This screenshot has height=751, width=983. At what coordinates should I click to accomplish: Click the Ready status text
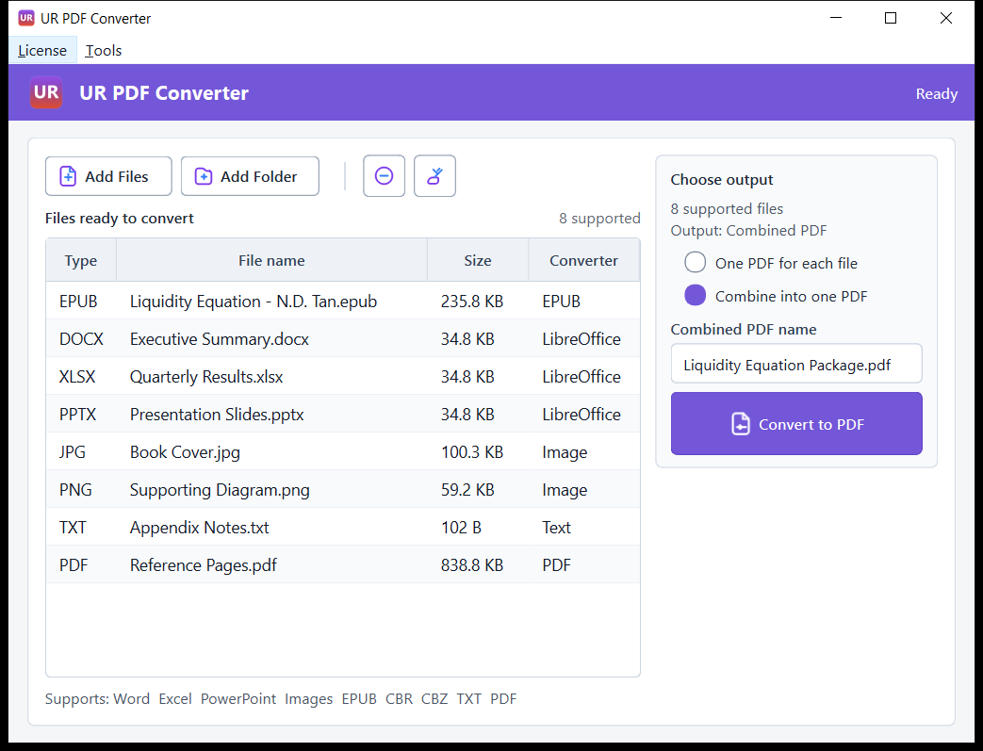pos(936,94)
